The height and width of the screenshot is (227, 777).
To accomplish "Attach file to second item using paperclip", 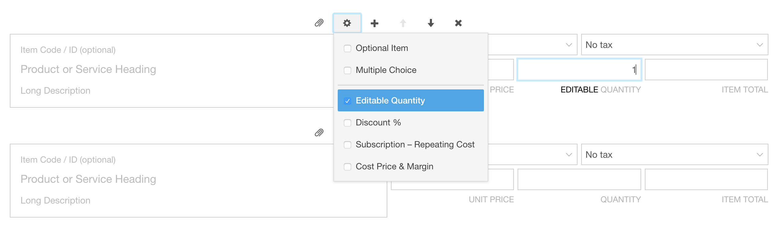I will pos(319,133).
